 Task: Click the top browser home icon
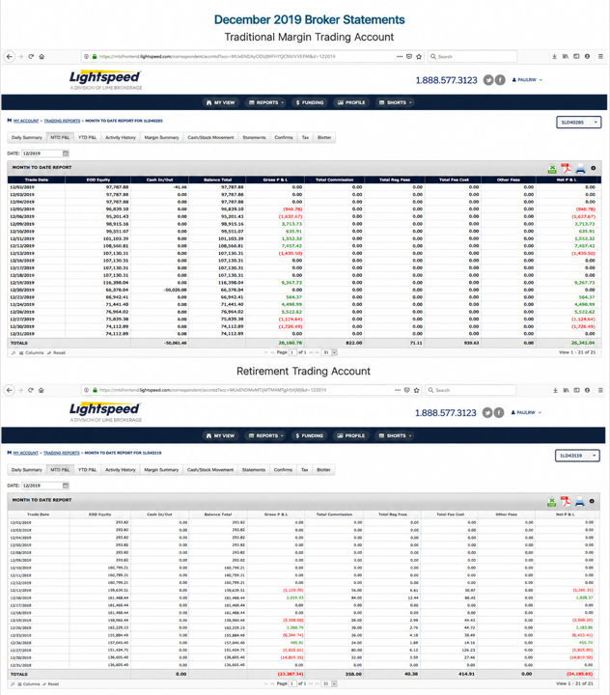[42, 57]
